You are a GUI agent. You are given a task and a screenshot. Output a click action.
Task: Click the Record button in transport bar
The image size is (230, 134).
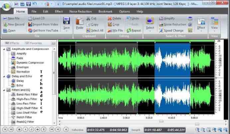[x=66, y=129]
